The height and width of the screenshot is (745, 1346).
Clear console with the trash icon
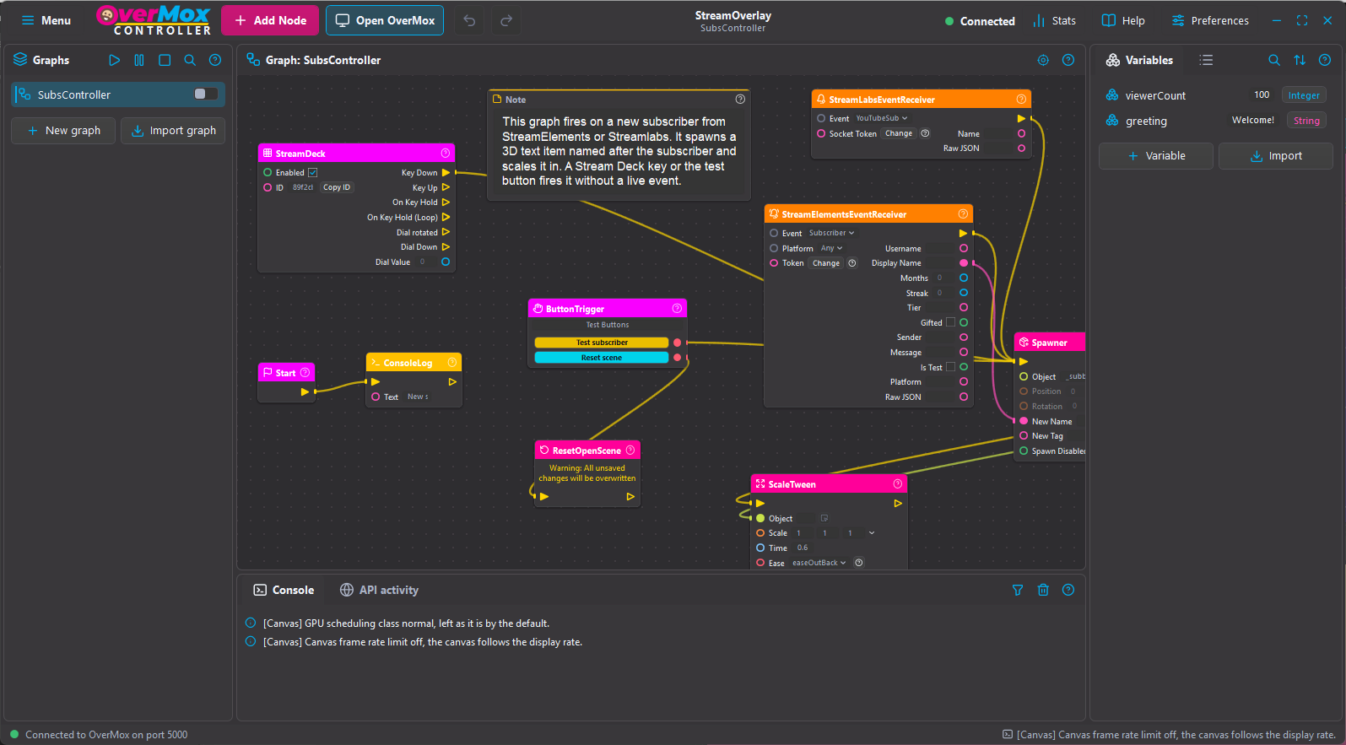point(1043,590)
